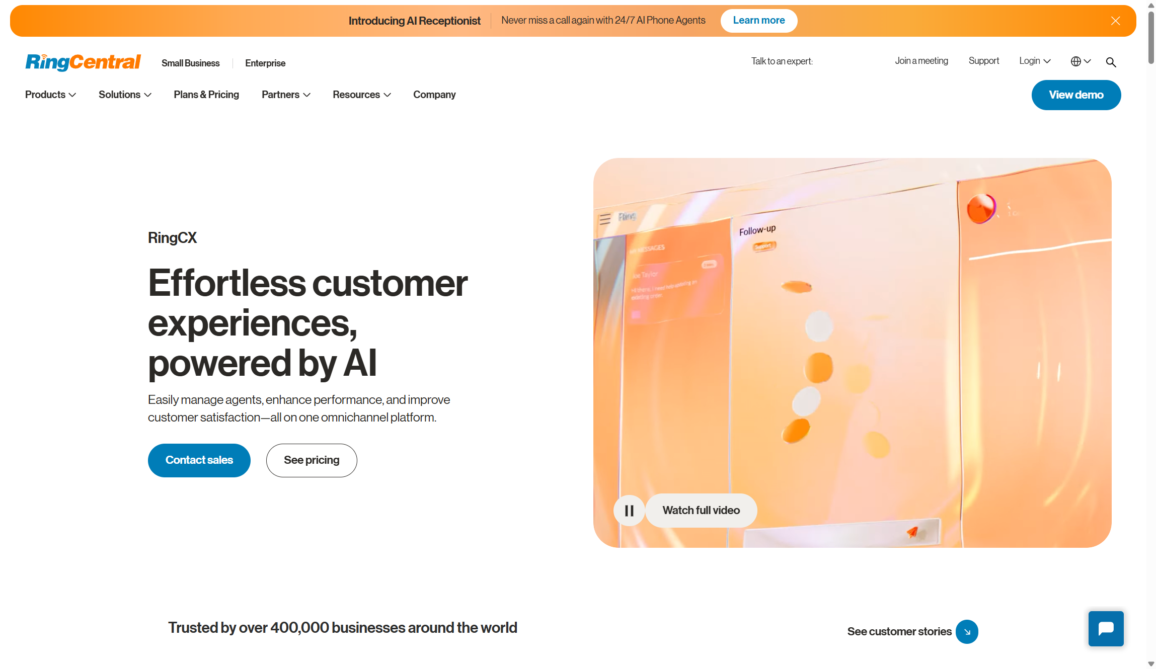The height and width of the screenshot is (669, 1156).
Task: Click Watch full video
Action: click(701, 511)
